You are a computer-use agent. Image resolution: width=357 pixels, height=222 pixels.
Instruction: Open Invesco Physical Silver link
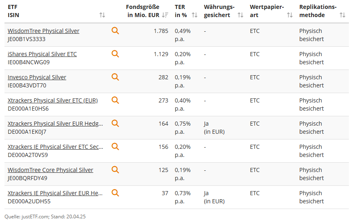coord(37,77)
